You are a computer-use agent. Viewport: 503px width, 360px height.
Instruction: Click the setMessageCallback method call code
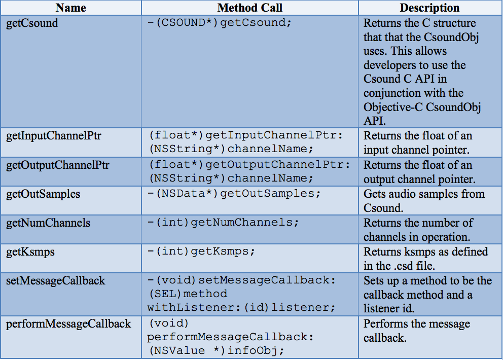tap(241, 294)
